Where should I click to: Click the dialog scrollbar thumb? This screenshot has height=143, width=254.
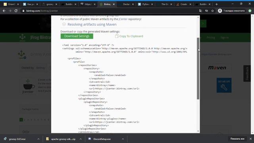pyautogui.click(x=198, y=68)
